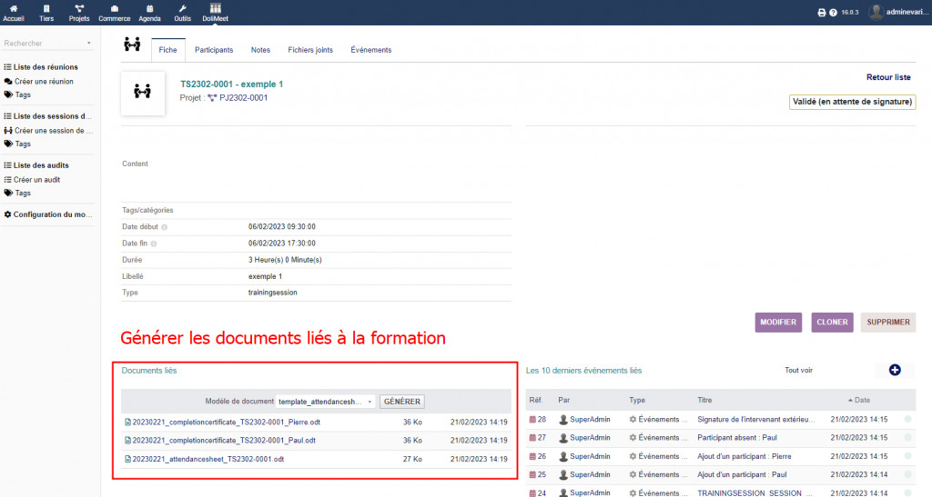Click the GÉNÉRER button
The height and width of the screenshot is (497, 932).
coord(401,402)
